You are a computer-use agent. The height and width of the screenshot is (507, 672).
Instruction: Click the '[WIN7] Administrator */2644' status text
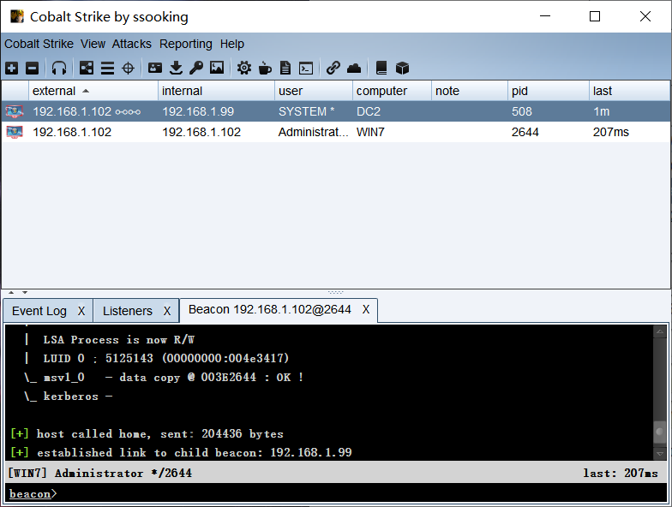point(99,473)
